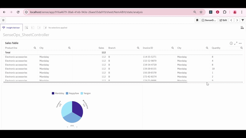
Task: Sort by Branch column header
Action: pyautogui.click(x=112, y=48)
